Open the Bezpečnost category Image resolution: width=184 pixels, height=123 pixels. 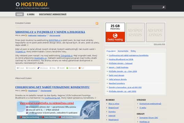point(113,108)
